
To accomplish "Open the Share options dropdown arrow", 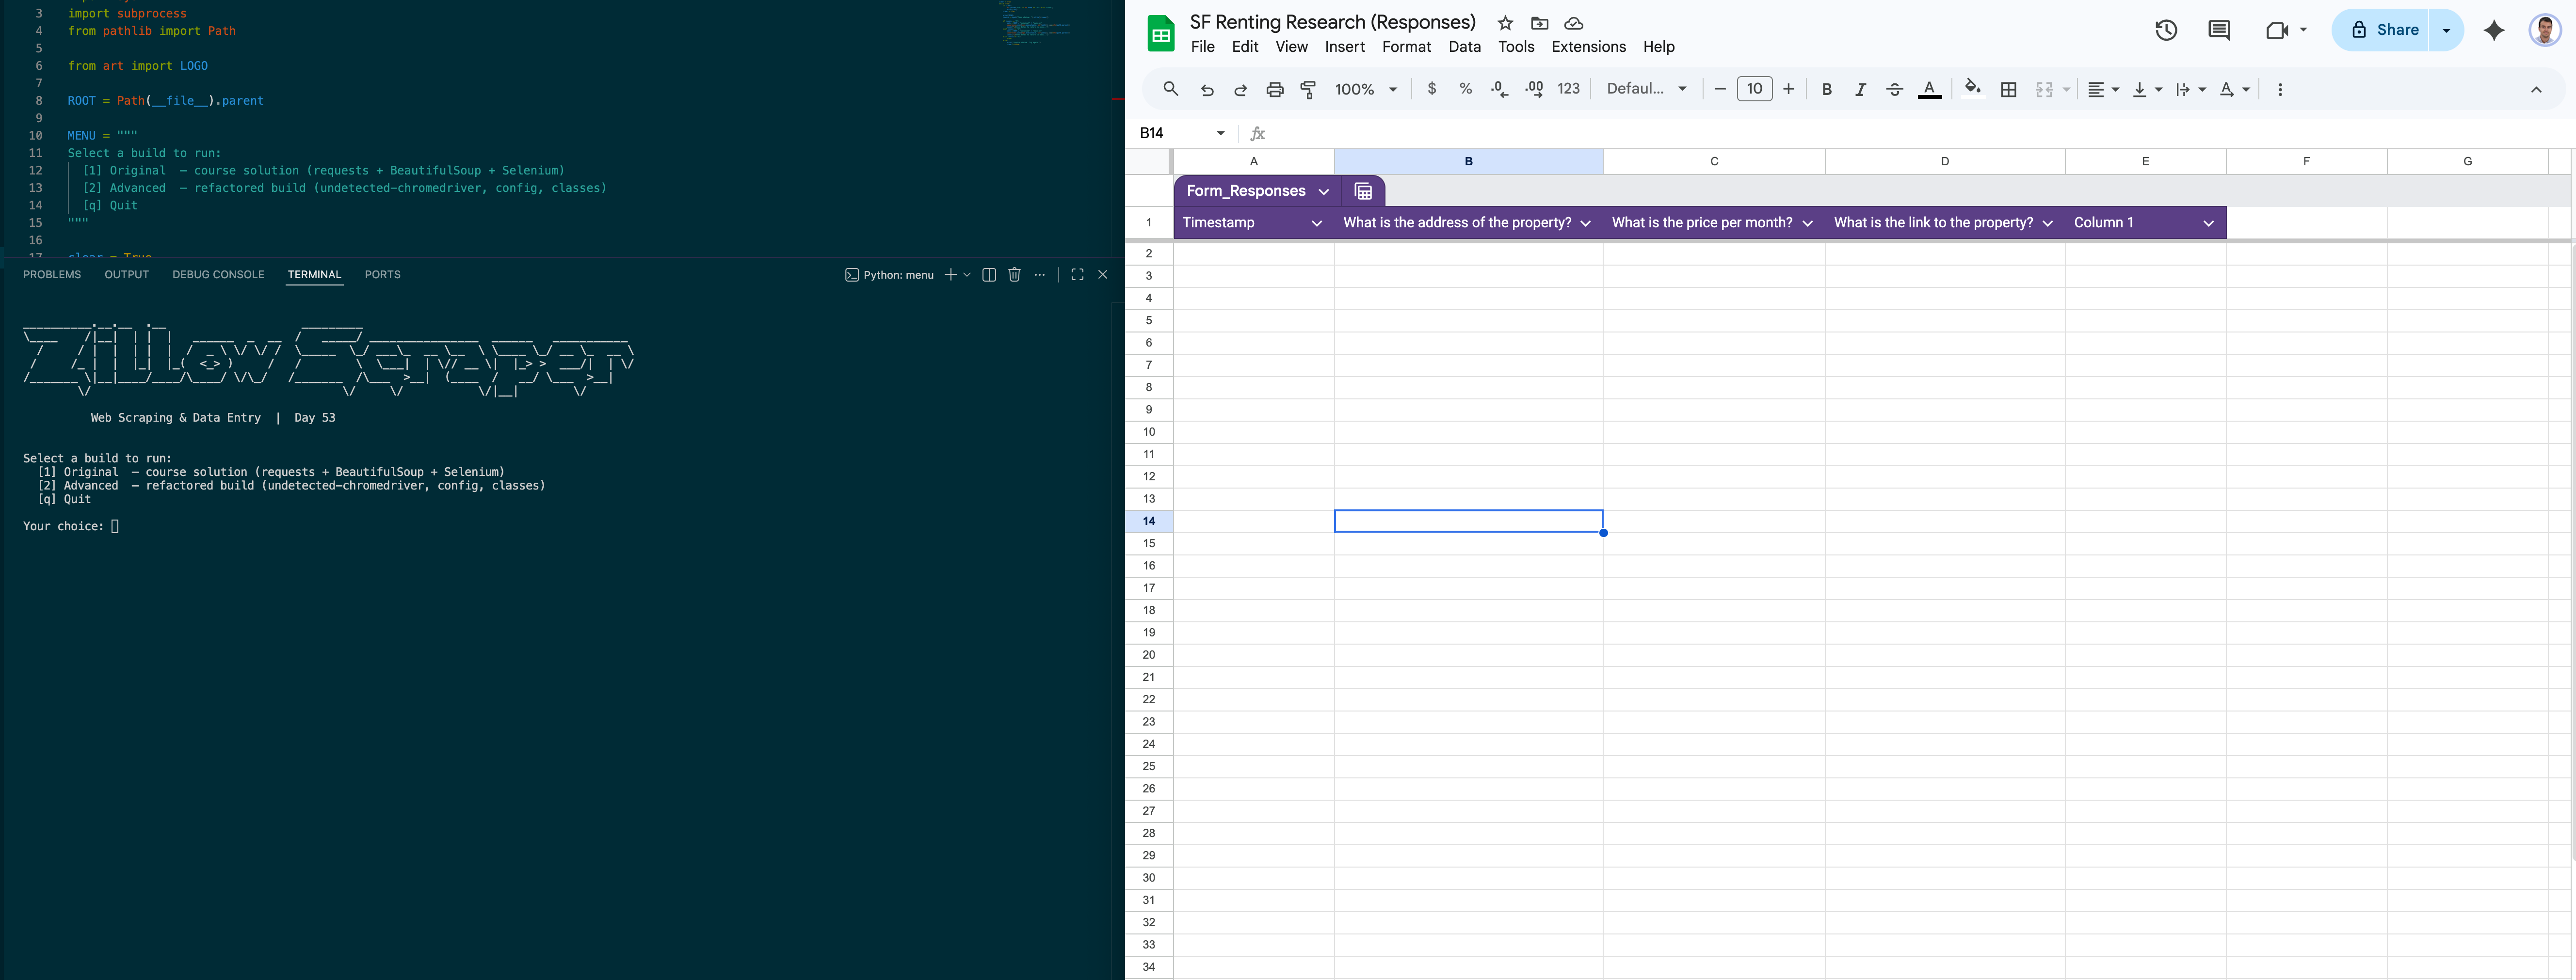I will (x=2447, y=30).
